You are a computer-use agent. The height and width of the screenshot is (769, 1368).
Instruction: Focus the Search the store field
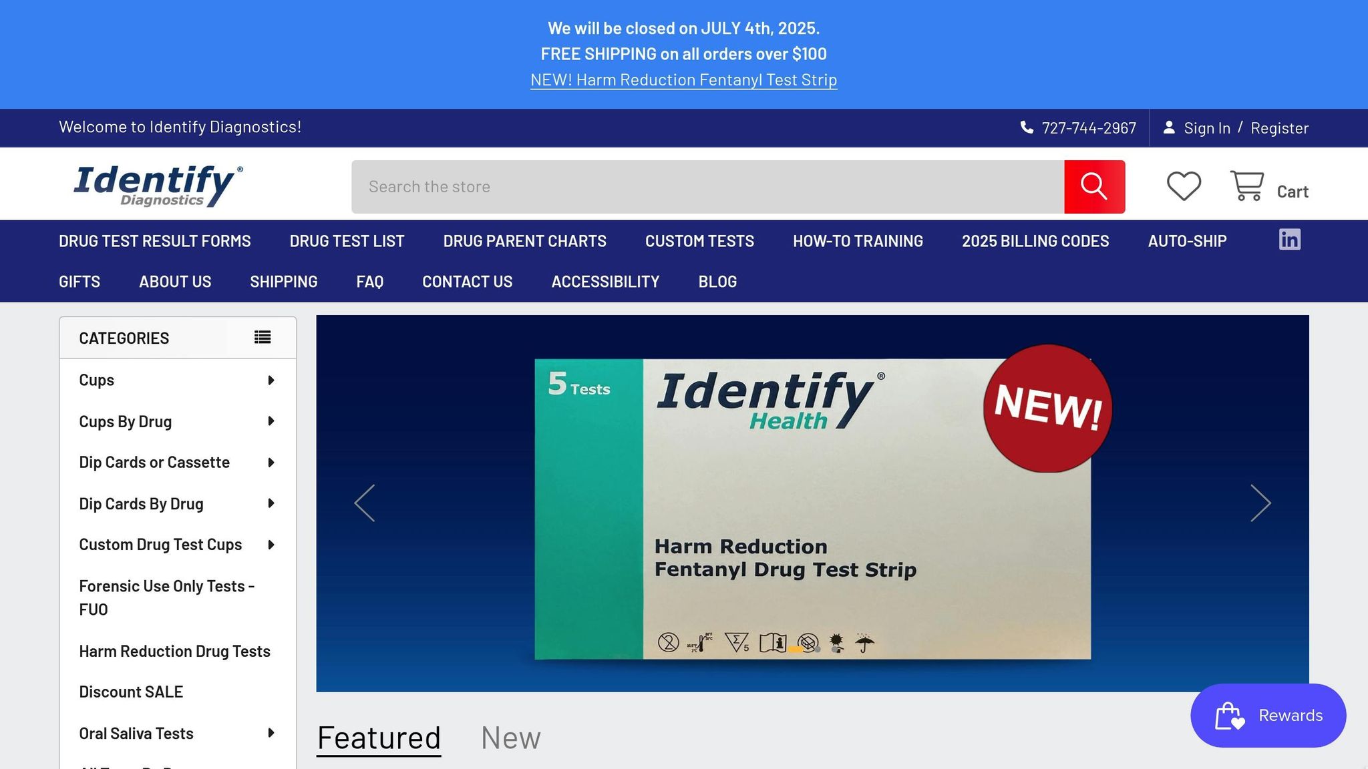pos(708,187)
